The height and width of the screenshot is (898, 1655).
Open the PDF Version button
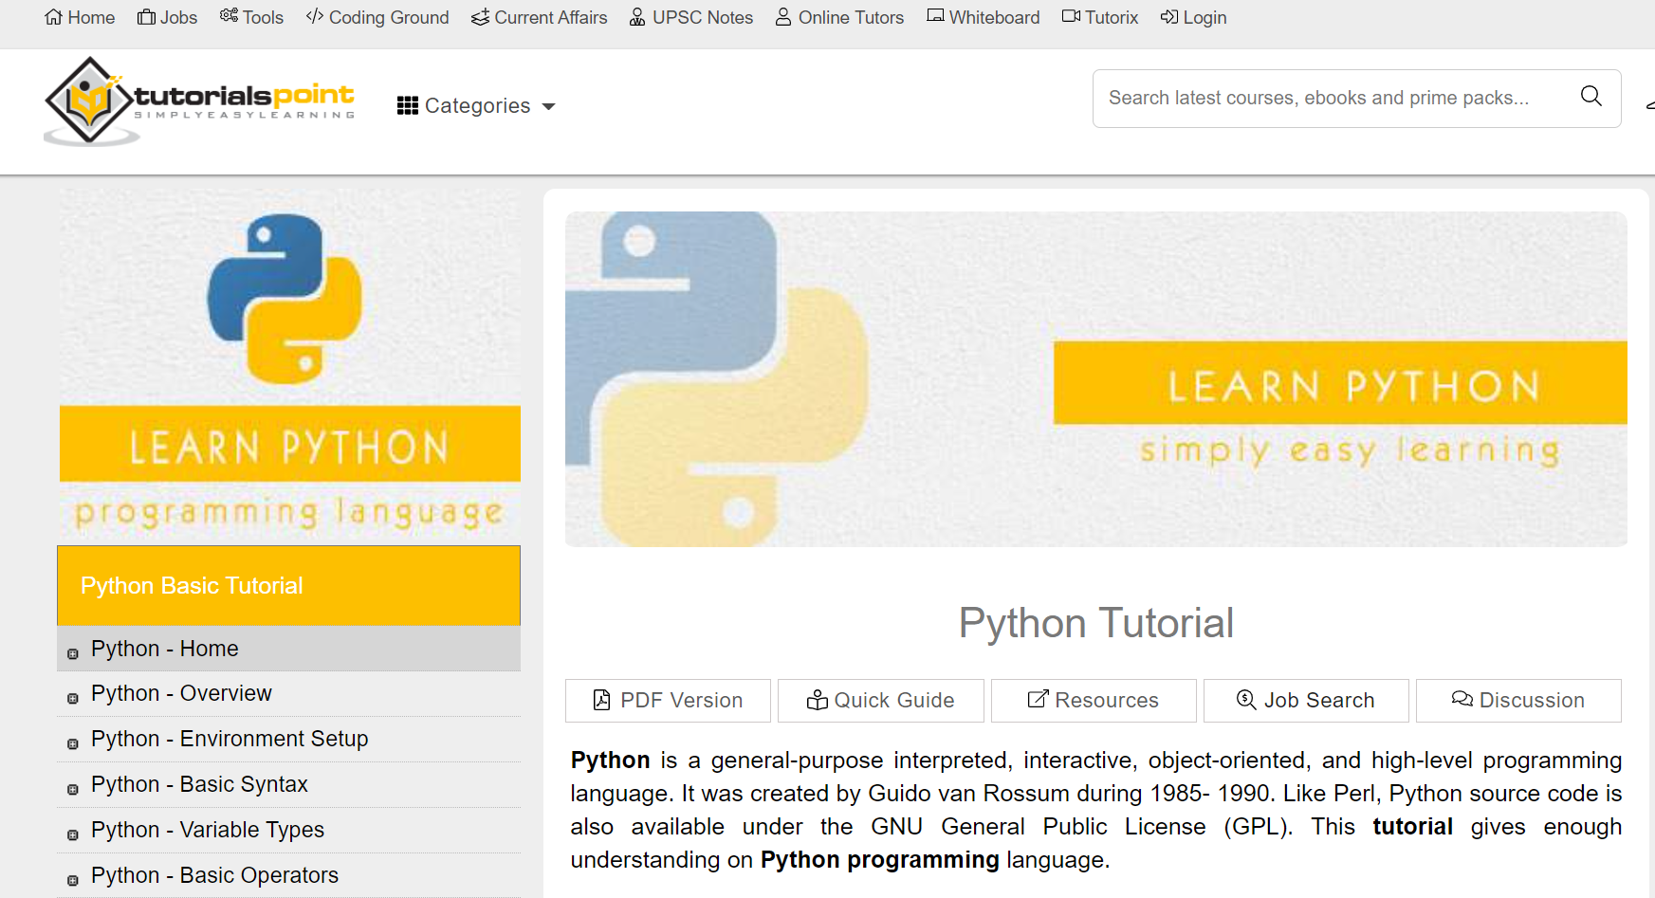point(668,701)
